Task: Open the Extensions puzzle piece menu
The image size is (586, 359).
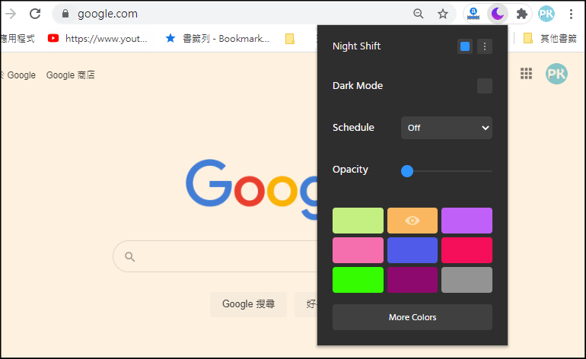Action: pyautogui.click(x=522, y=14)
